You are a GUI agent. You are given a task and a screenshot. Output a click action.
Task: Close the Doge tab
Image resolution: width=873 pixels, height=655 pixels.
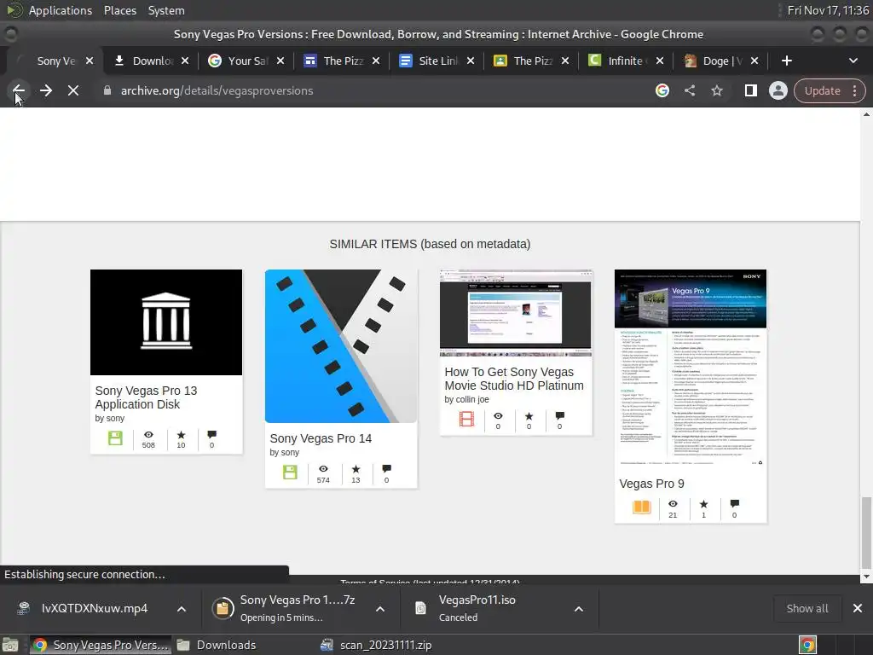pos(754,61)
